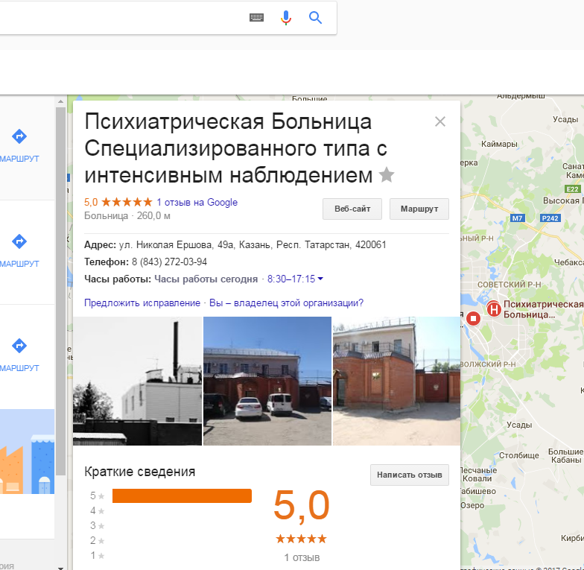The image size is (584, 570).
Task: Click the phone number 8 (843) 272-03-94
Action: (169, 262)
